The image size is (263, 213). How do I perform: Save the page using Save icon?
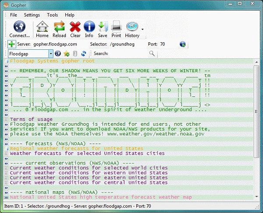103,27
